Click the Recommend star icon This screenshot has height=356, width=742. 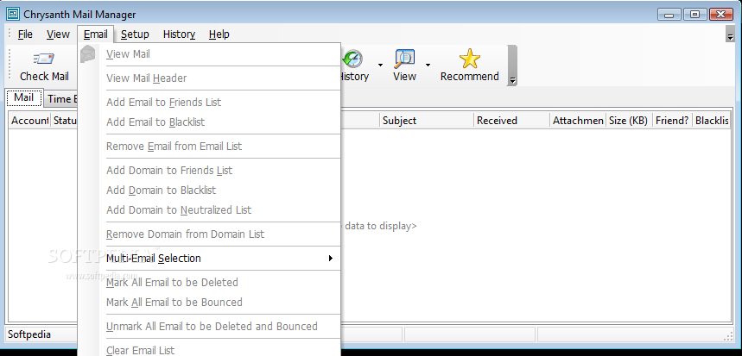pos(469,59)
